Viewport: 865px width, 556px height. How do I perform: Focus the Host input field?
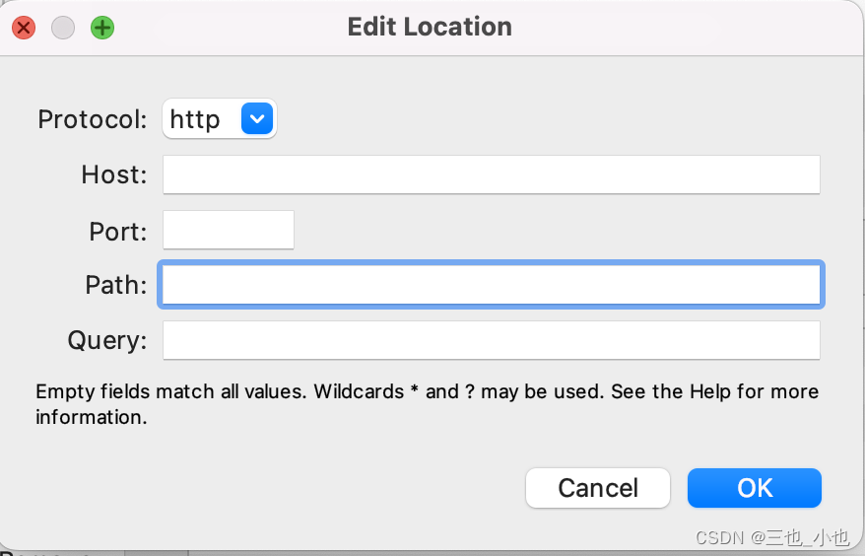tap(491, 174)
